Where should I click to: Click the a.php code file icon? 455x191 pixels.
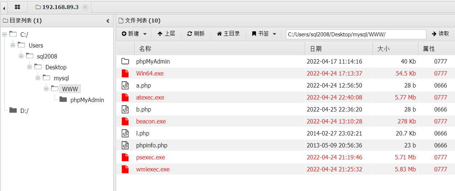[x=125, y=85]
